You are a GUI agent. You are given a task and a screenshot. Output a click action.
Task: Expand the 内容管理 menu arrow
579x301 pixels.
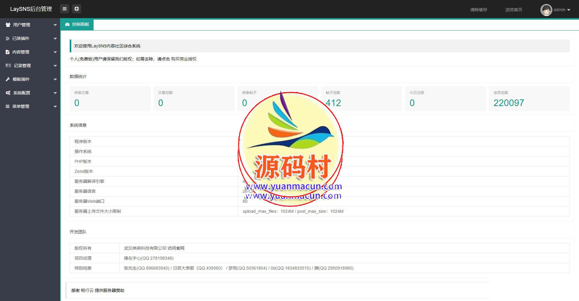55,52
